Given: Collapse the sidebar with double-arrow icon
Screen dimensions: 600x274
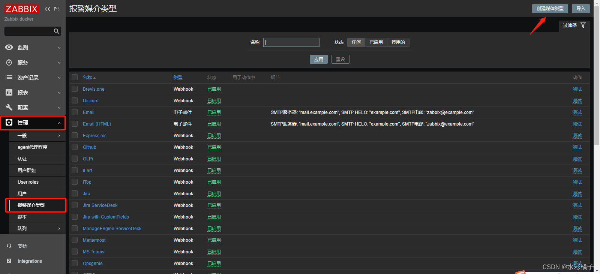Looking at the screenshot, I should coord(48,9).
